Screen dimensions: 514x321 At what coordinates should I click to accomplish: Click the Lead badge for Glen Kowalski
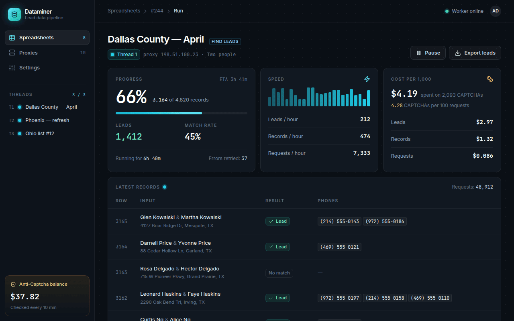[x=277, y=221]
